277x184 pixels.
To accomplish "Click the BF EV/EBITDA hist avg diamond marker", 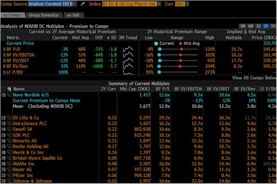I will click(x=180, y=55).
